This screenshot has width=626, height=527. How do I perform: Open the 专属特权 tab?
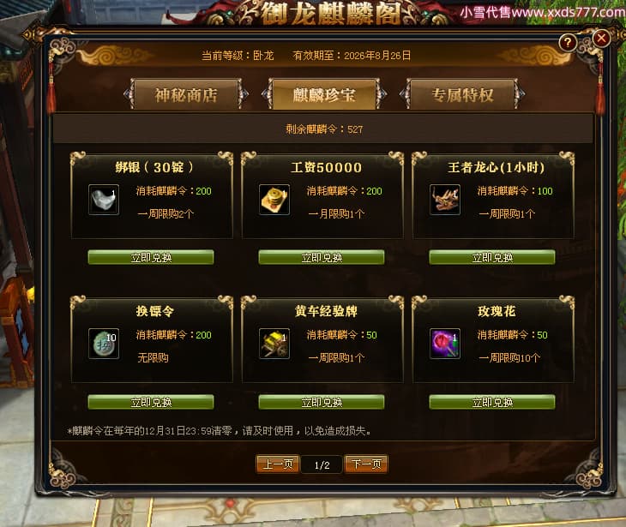(462, 94)
